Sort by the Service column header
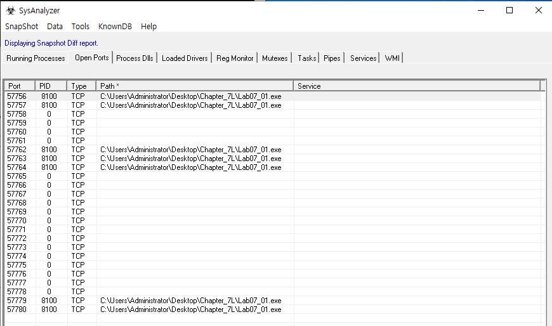This screenshot has width=552, height=326. pyautogui.click(x=417, y=86)
